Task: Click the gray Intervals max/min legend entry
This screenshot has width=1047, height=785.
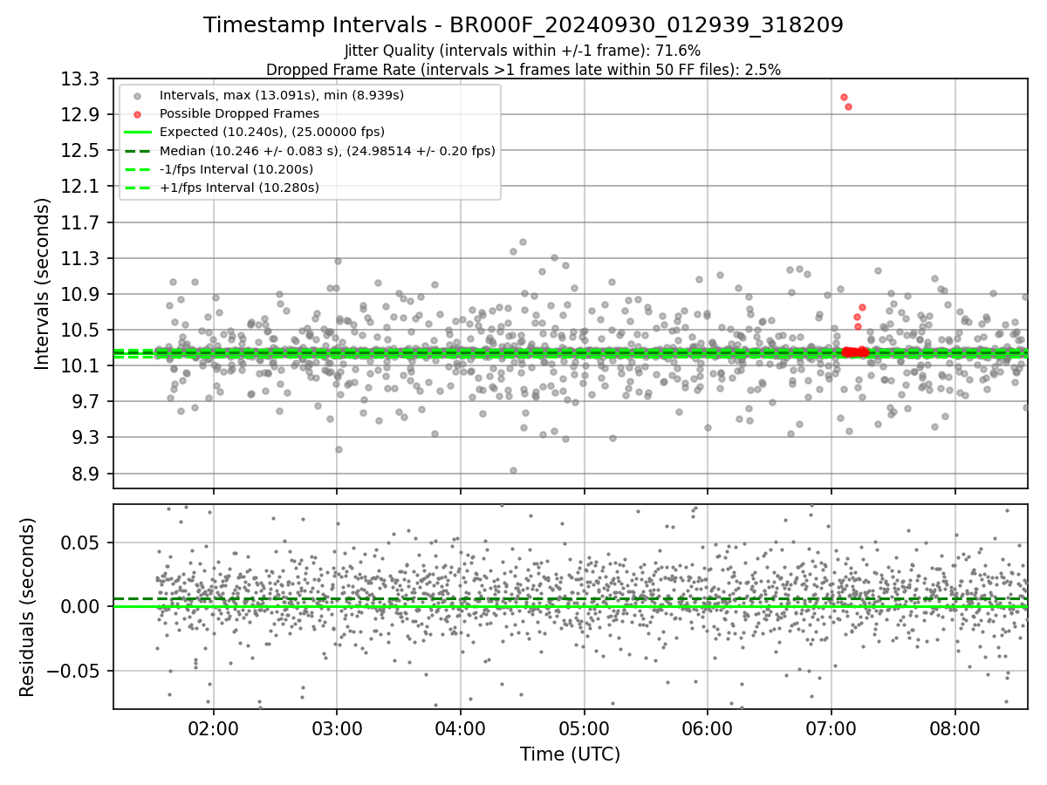Action: point(282,95)
